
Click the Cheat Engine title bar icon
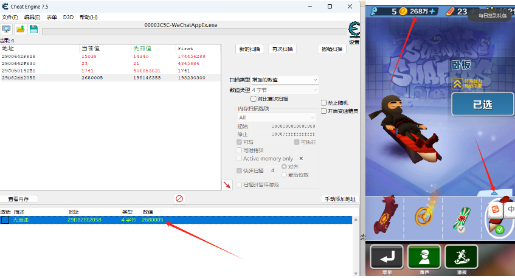pos(5,6)
